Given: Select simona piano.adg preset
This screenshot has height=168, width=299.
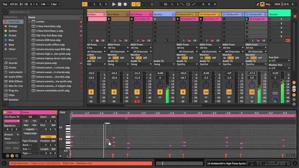Looking at the screenshot, I should [46, 63].
